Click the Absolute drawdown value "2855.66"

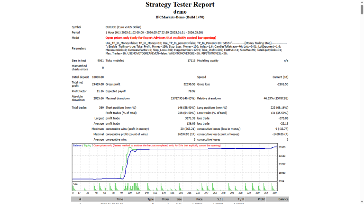pyautogui.click(x=99, y=99)
